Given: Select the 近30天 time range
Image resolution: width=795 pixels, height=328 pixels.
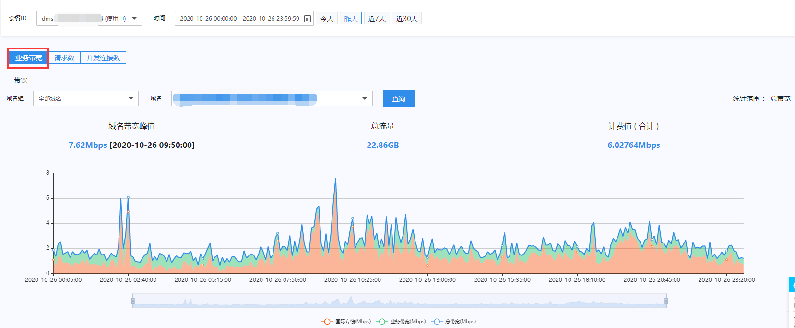Looking at the screenshot, I should (407, 19).
